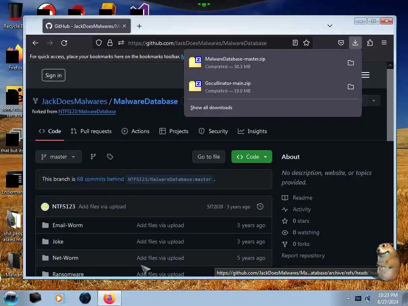Open Joke folder

[x=58, y=241]
